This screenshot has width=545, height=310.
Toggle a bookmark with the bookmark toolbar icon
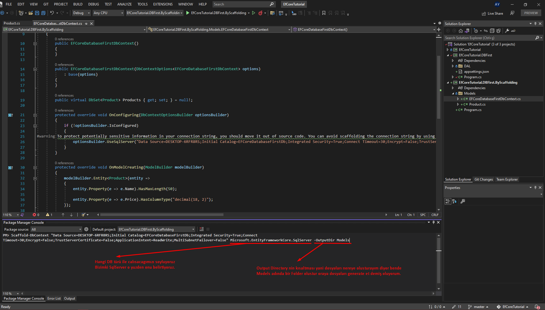tap(324, 13)
